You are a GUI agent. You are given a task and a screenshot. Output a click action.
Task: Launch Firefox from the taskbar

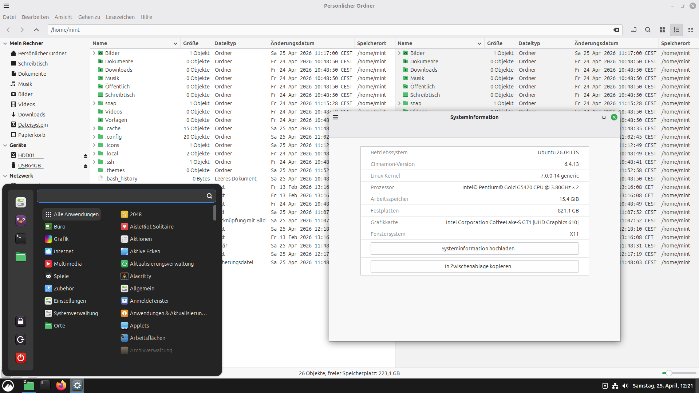pos(61,385)
